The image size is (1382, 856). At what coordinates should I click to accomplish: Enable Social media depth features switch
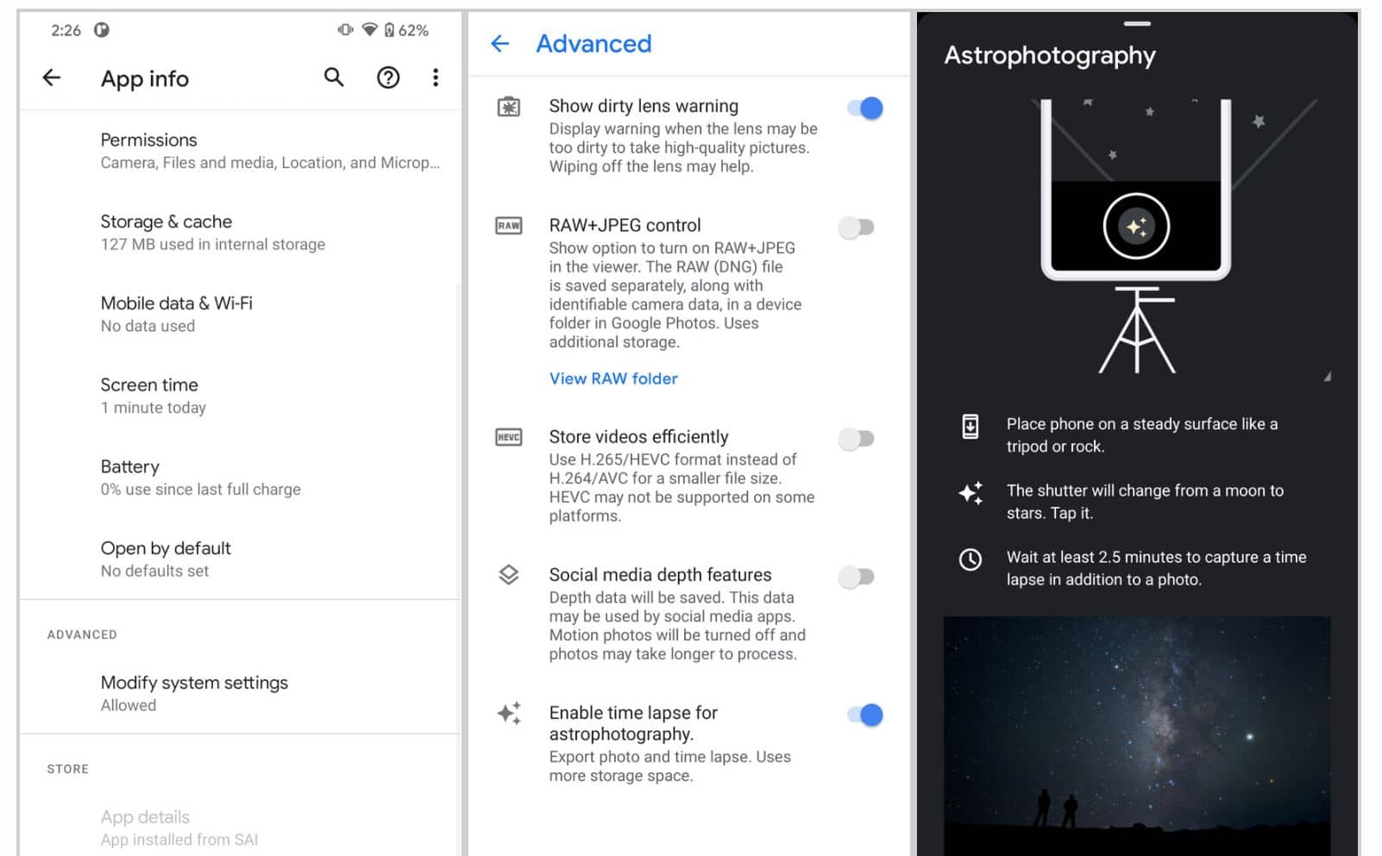[857, 577]
